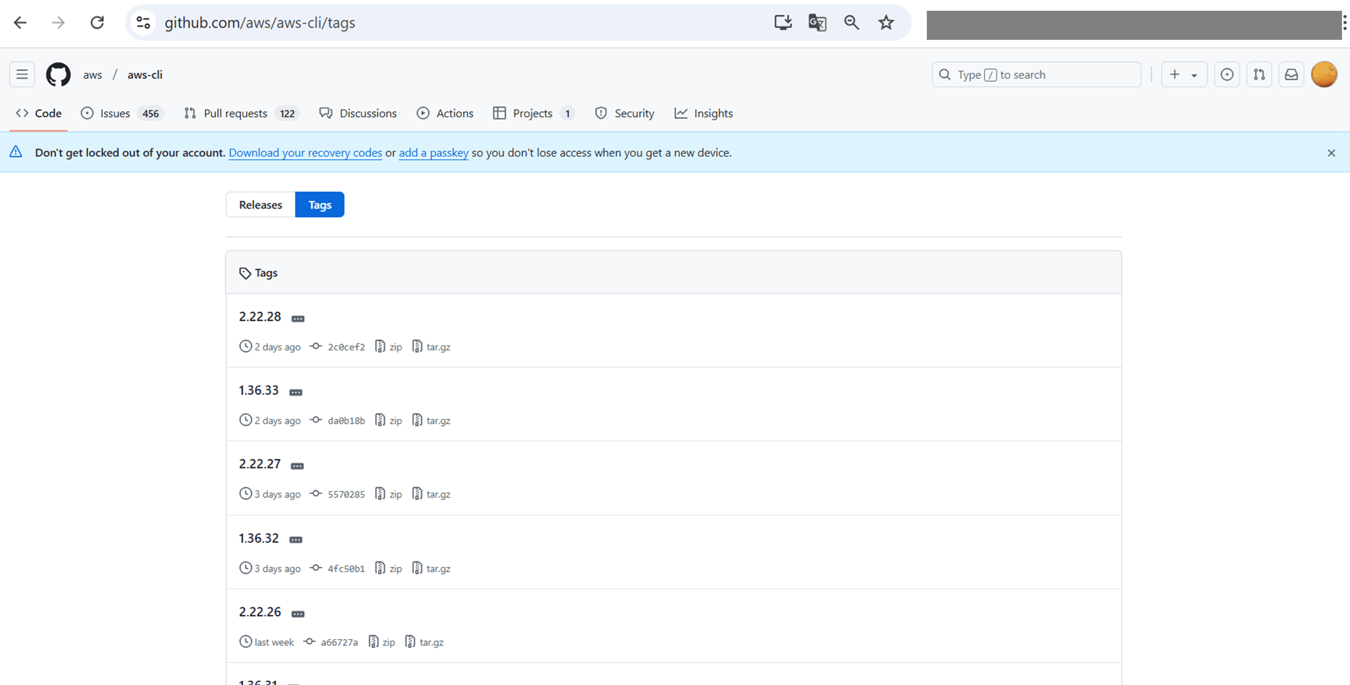The image size is (1350, 685).
Task: Reload the page
Action: point(97,23)
